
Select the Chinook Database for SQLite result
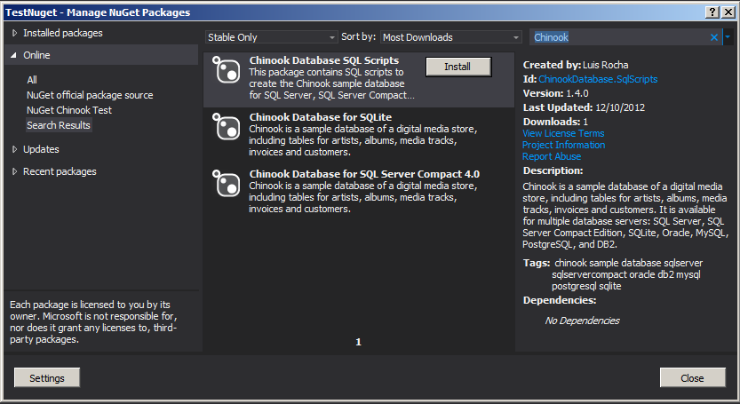359,134
